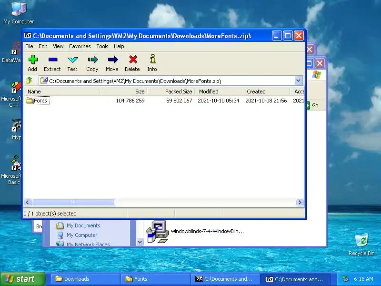This screenshot has height=286, width=381.
Task: Click the Go button in background window
Action: pos(312,105)
